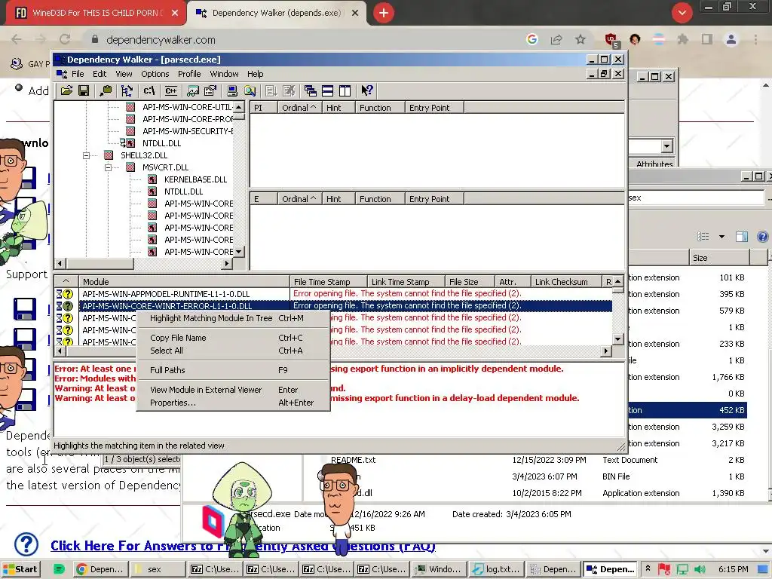Open the Profile menu
772x579 pixels.
point(189,74)
